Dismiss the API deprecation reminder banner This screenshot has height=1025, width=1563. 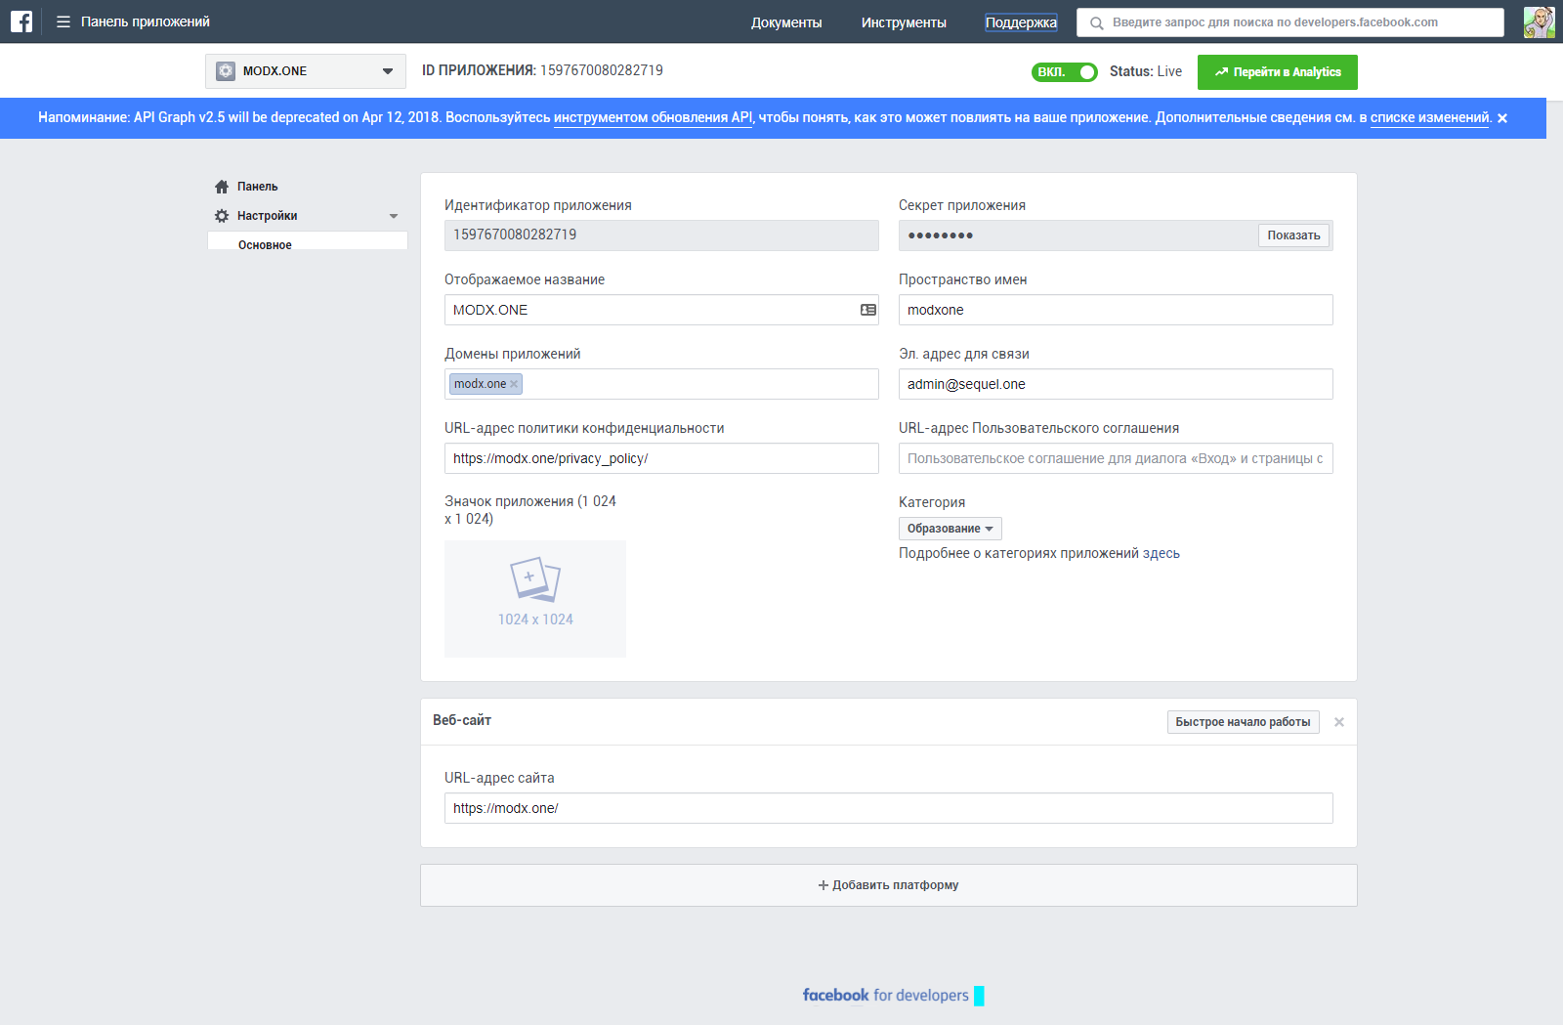click(x=1502, y=118)
